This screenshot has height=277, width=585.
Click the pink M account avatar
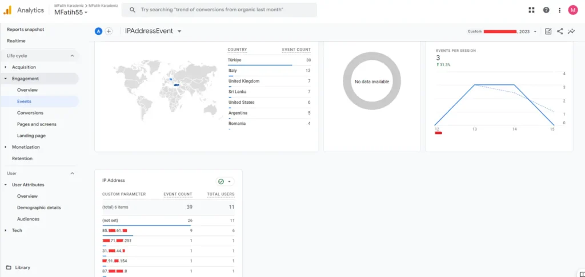[x=573, y=10]
